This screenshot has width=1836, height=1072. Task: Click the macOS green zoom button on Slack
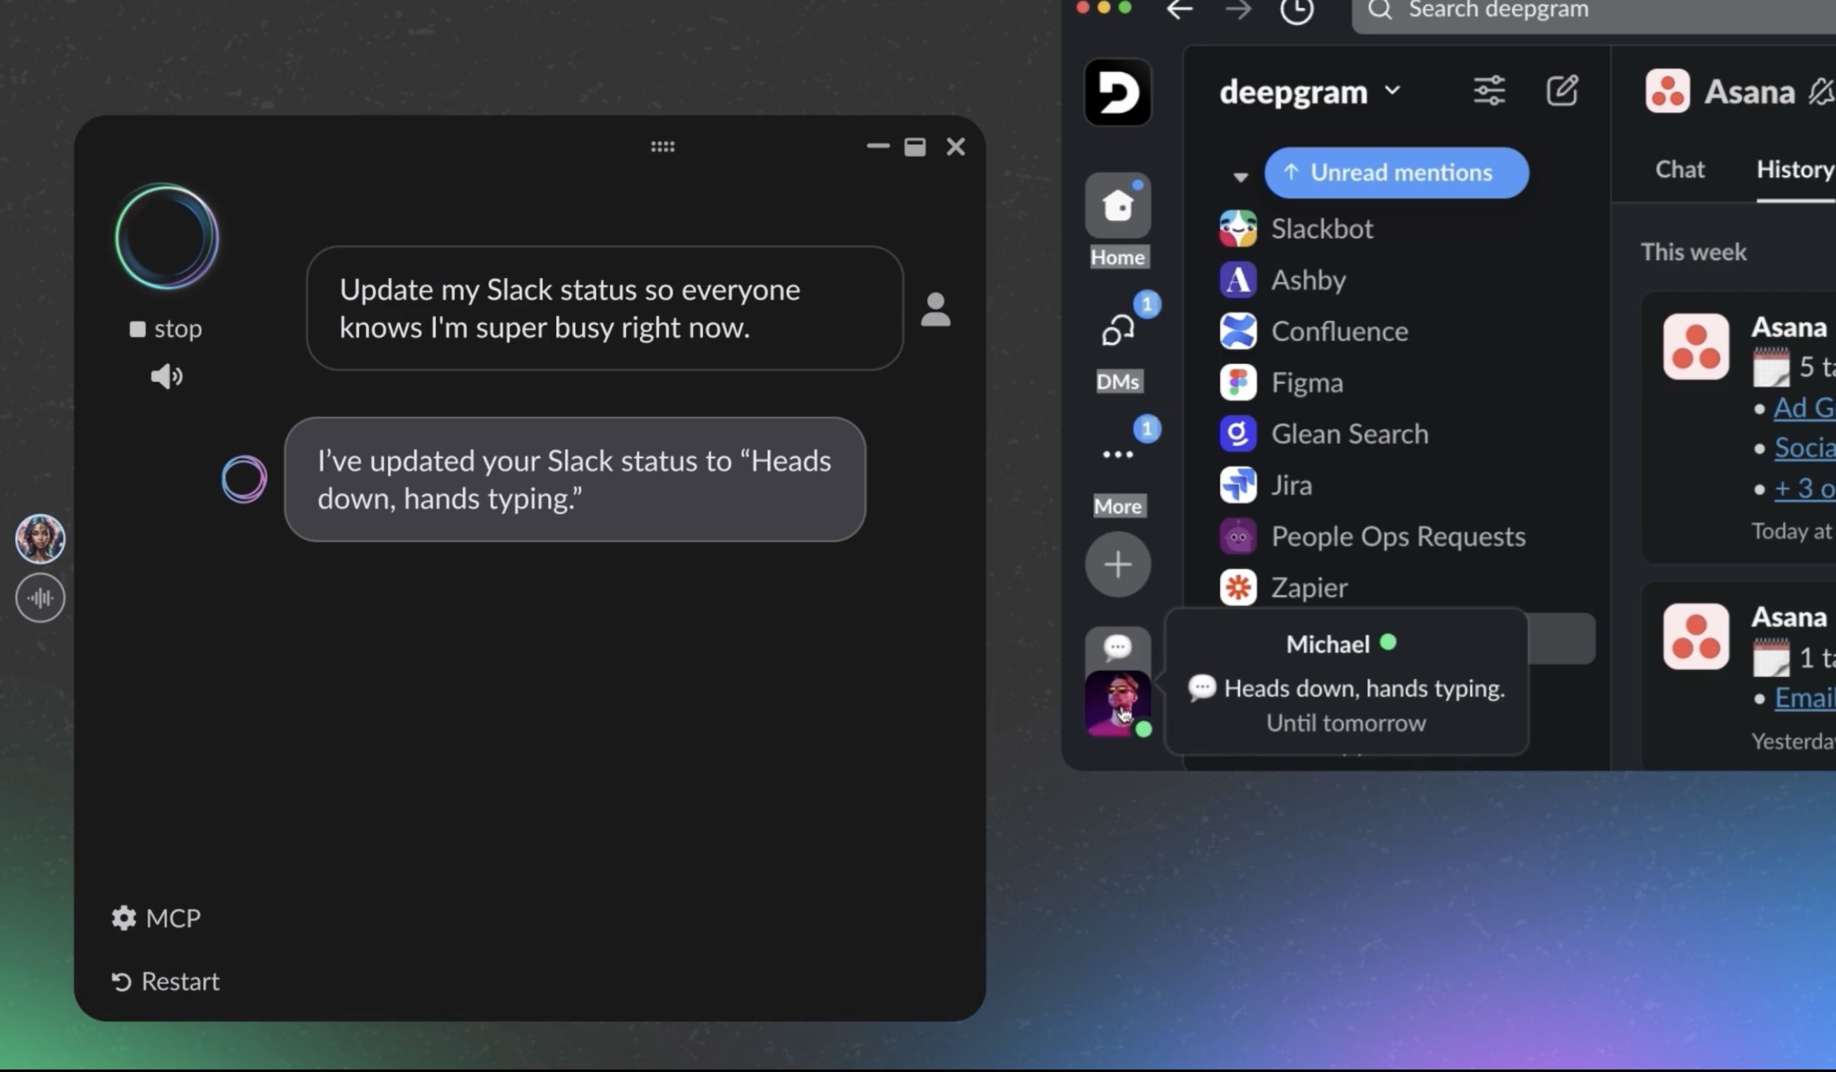coord(1125,8)
